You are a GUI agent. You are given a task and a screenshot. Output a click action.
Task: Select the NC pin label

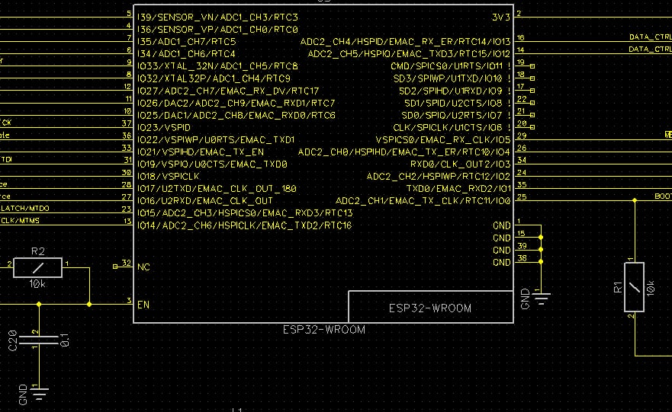pyautogui.click(x=143, y=267)
